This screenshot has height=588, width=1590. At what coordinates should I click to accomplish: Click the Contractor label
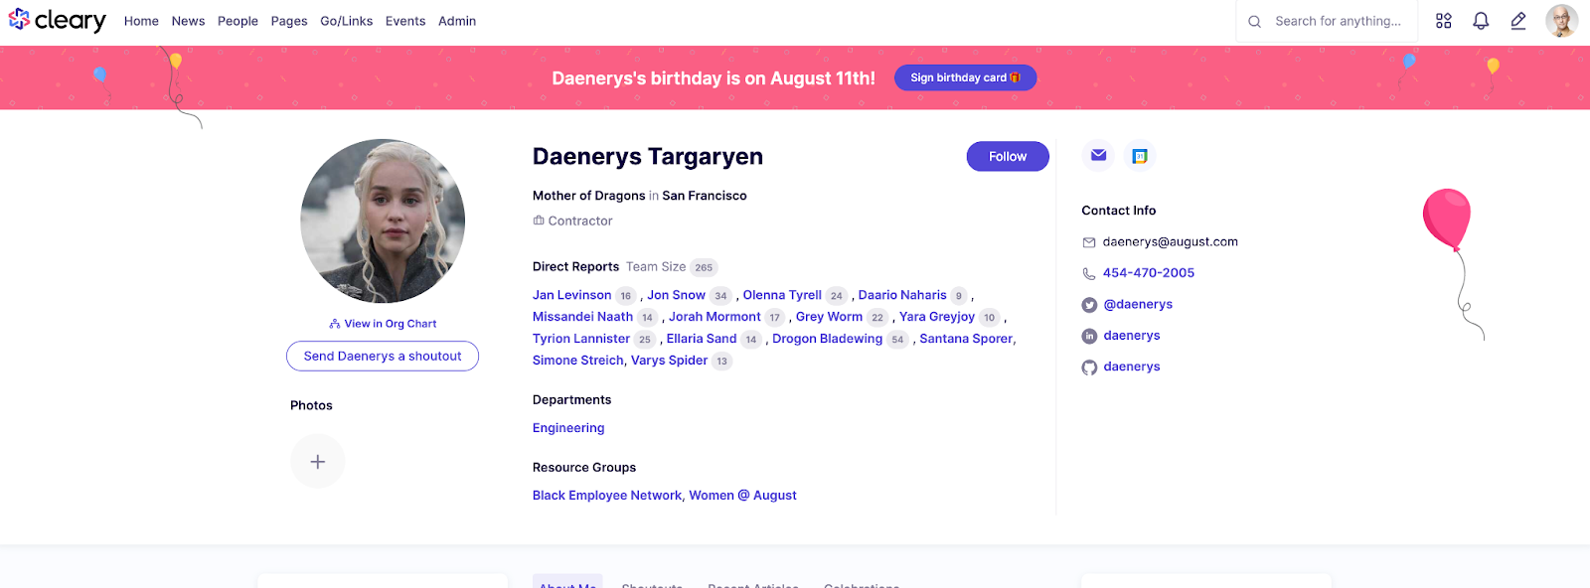pyautogui.click(x=580, y=221)
